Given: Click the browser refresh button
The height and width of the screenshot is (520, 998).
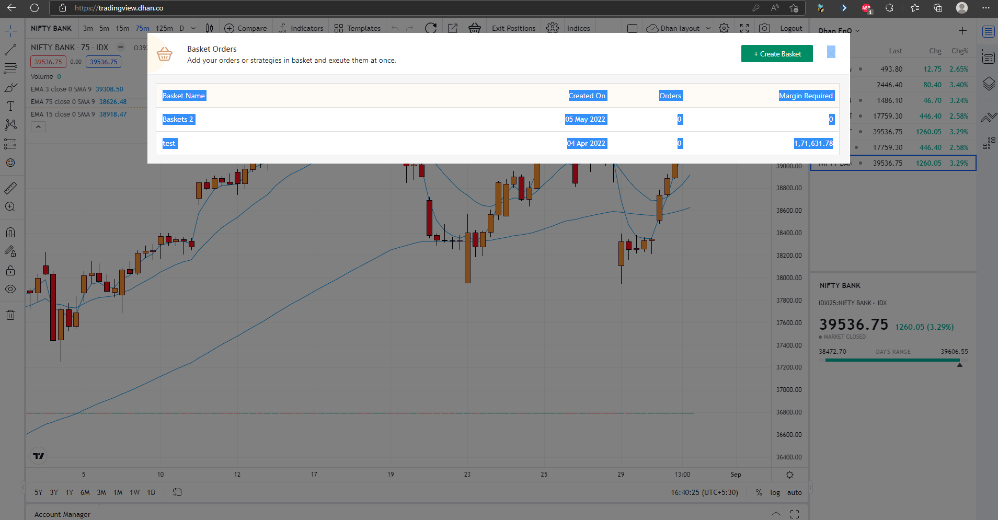Looking at the screenshot, I should [35, 8].
